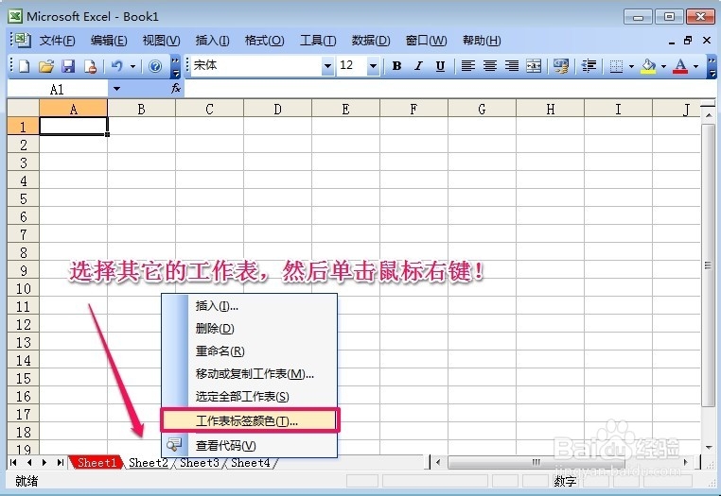Screen dimensions: 721x496
Task: Open the 编辑(E) menu
Action: (x=109, y=41)
